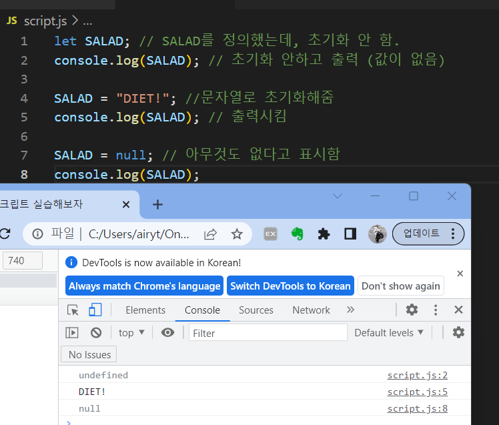Click the null console output
The height and width of the screenshot is (425, 499).
click(x=89, y=408)
